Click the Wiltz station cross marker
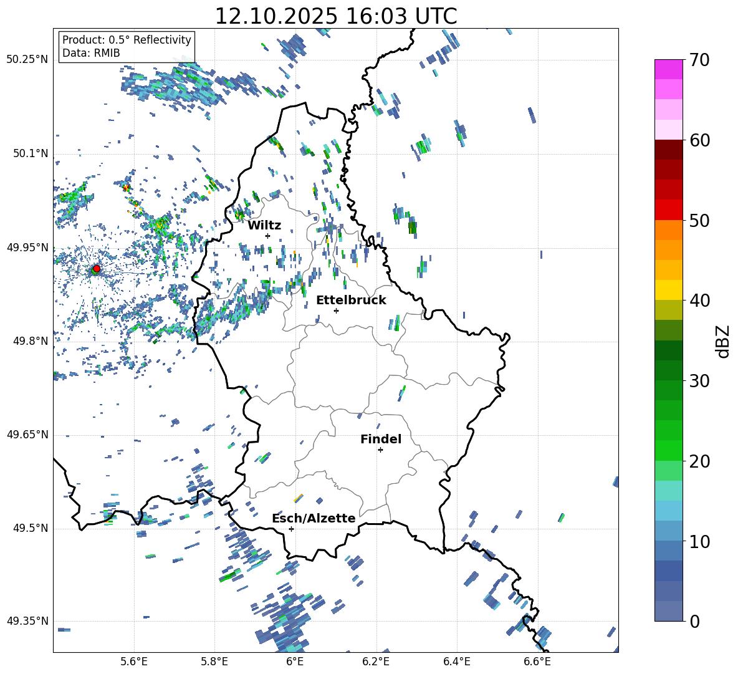738x674 pixels. tap(268, 236)
